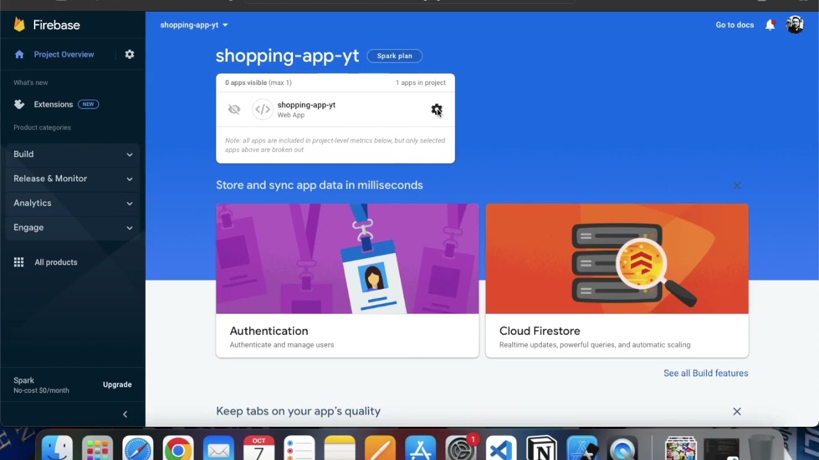
Task: Click the All products grid icon
Action: (19, 262)
